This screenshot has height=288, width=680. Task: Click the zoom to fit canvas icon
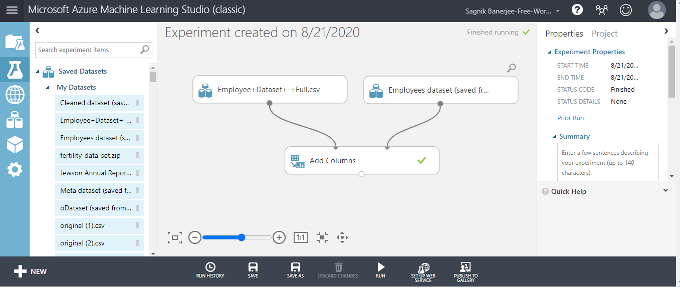[x=174, y=237]
